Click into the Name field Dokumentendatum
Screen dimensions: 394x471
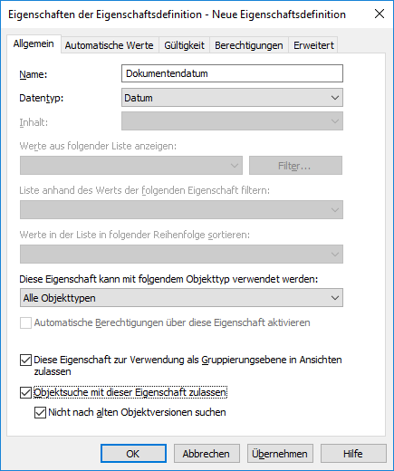coord(232,73)
